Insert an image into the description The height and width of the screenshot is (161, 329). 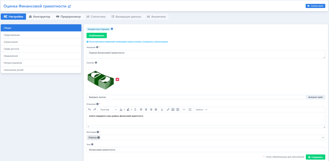click(x=173, y=110)
